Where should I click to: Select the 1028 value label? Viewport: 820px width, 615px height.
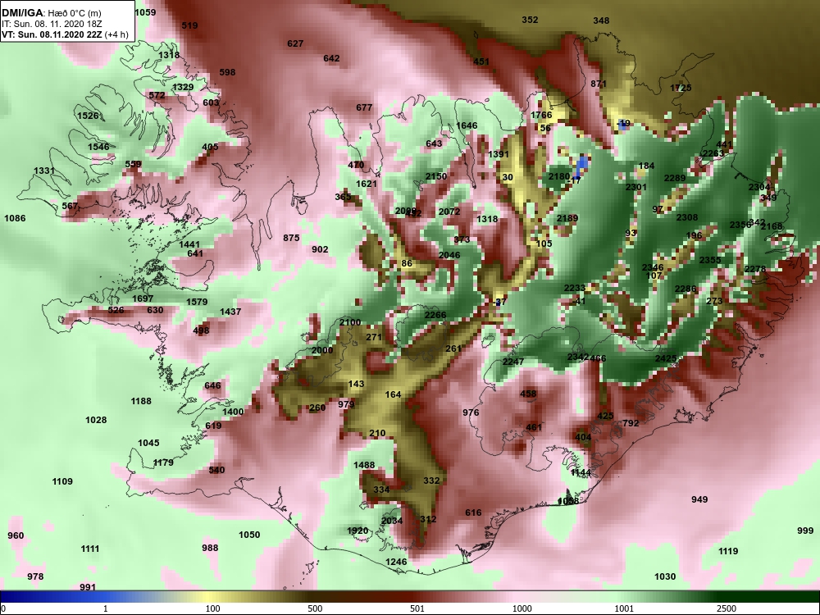pos(96,419)
